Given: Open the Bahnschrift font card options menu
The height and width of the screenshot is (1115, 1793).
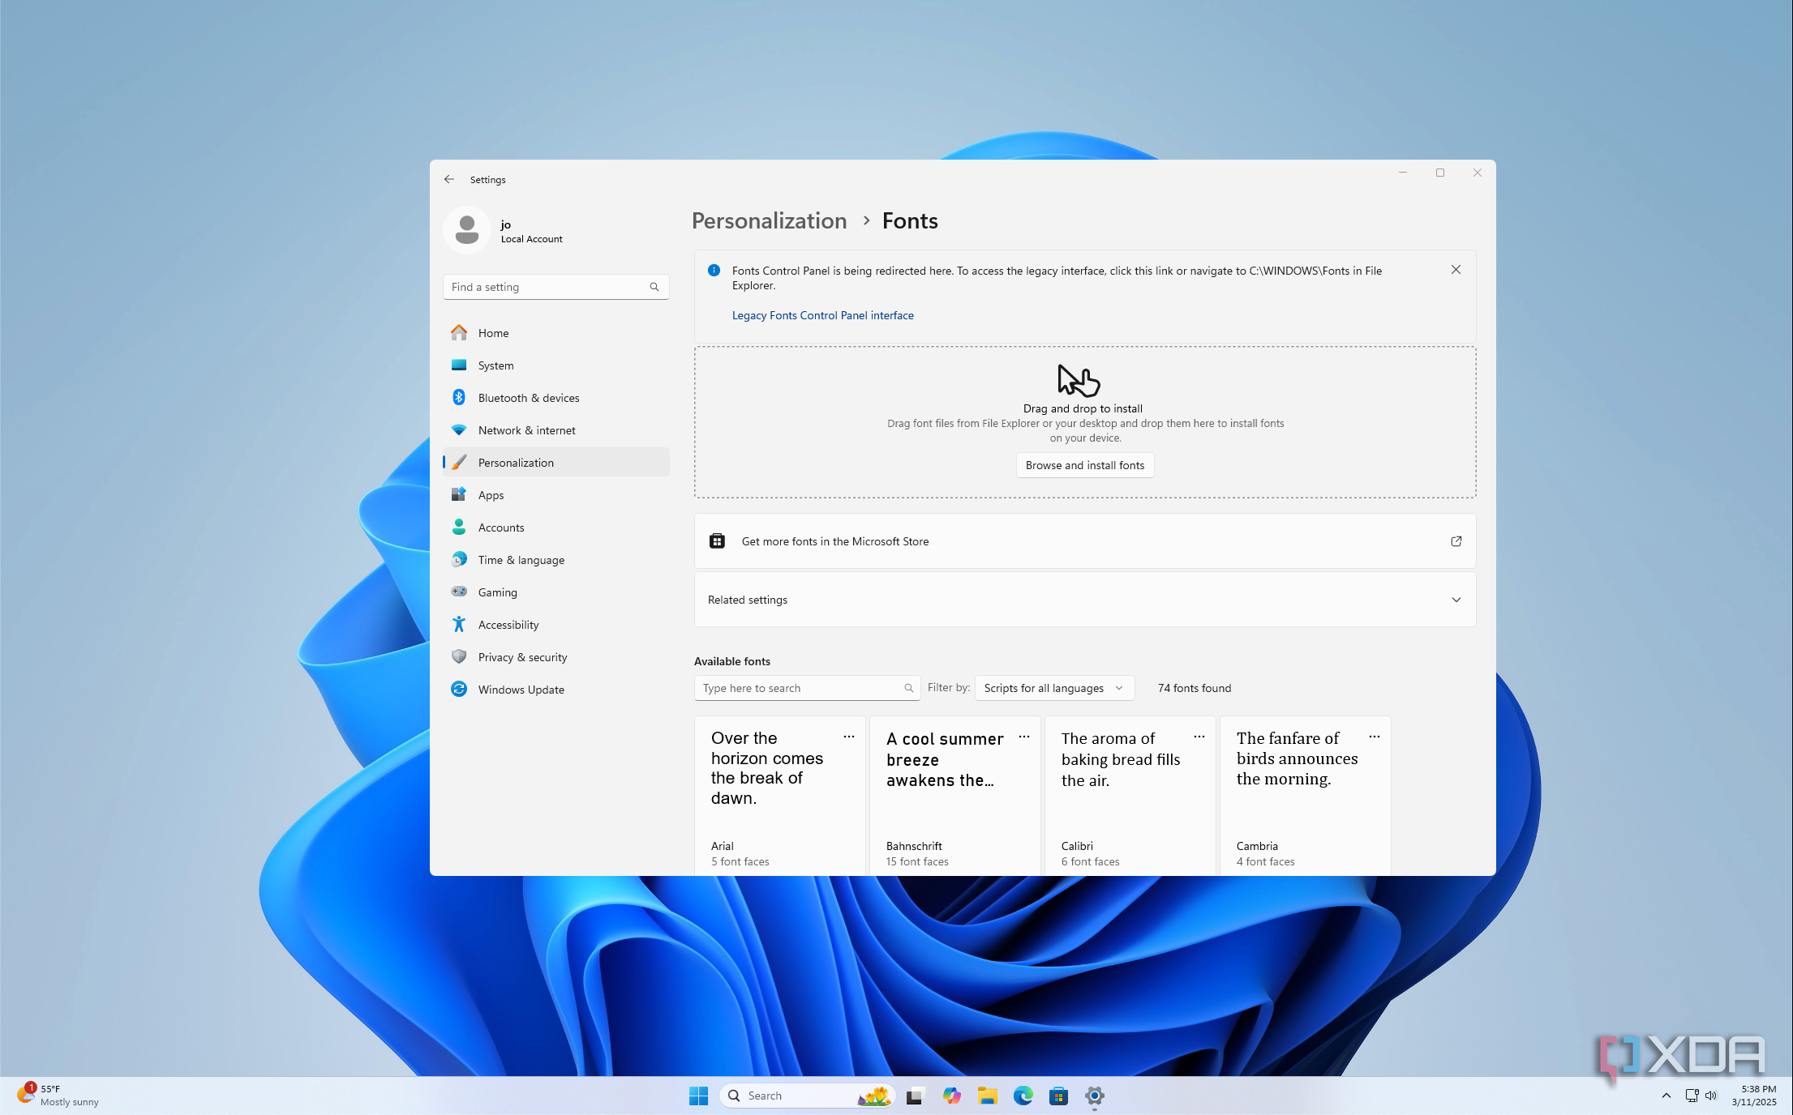Looking at the screenshot, I should [1023, 737].
